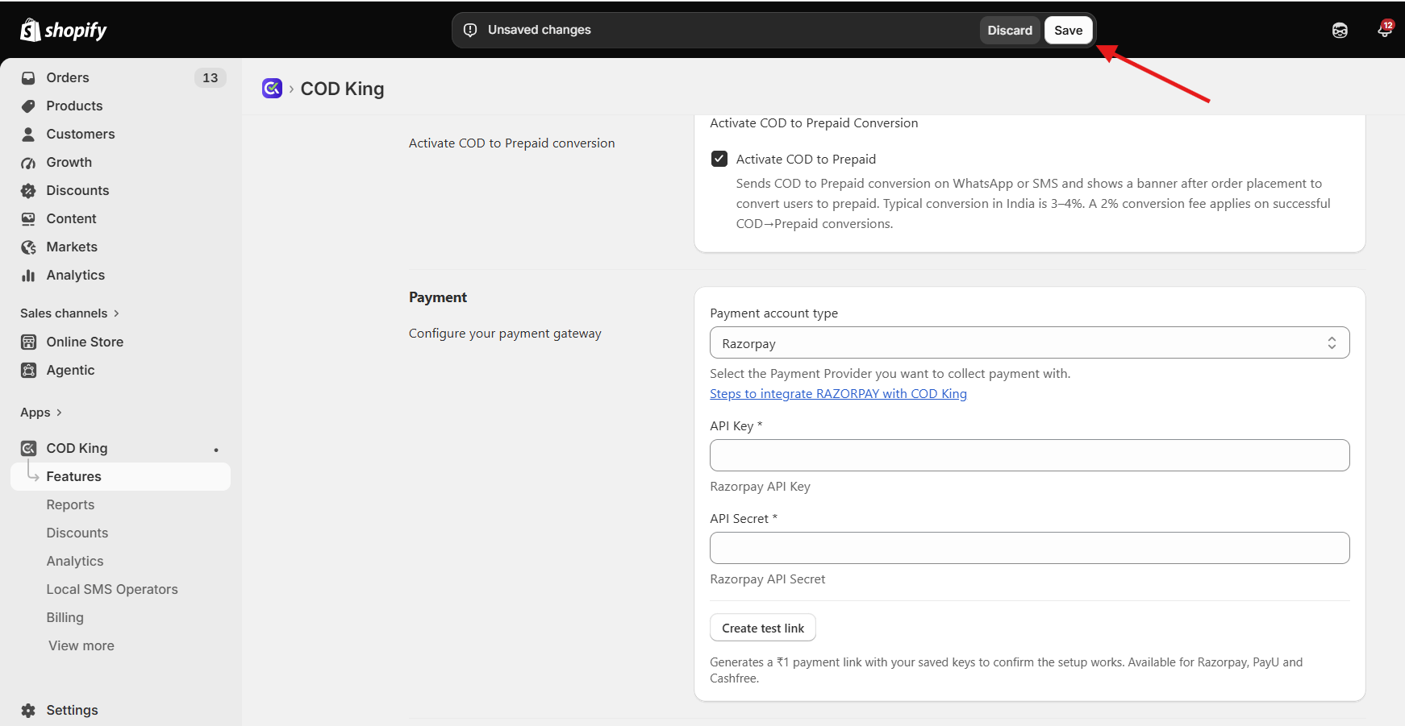Open Agentic sales channel
Screen dimensions: 1405x726
pos(70,370)
